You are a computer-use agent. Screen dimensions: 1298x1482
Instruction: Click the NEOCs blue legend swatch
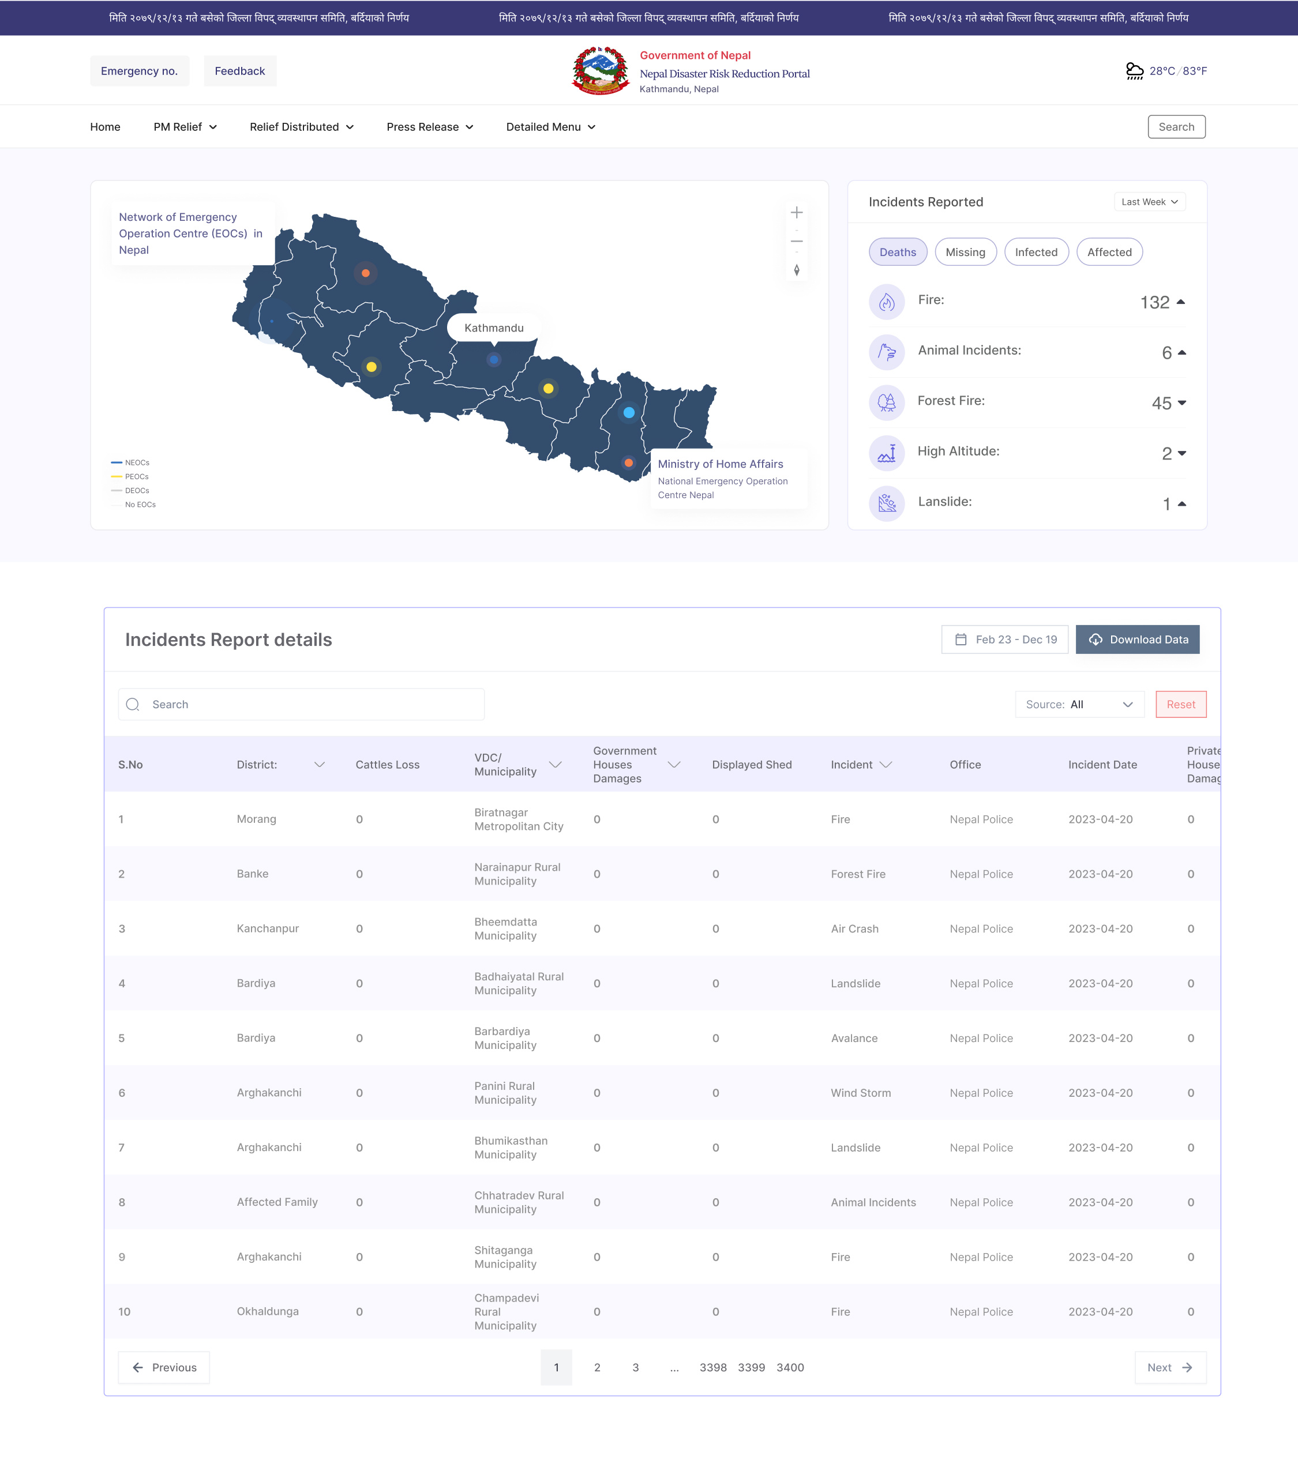(x=115, y=462)
